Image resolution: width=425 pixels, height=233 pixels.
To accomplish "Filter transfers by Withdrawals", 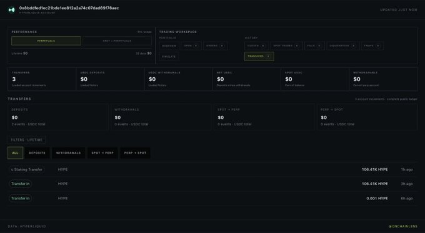I will pyautogui.click(x=68, y=153).
